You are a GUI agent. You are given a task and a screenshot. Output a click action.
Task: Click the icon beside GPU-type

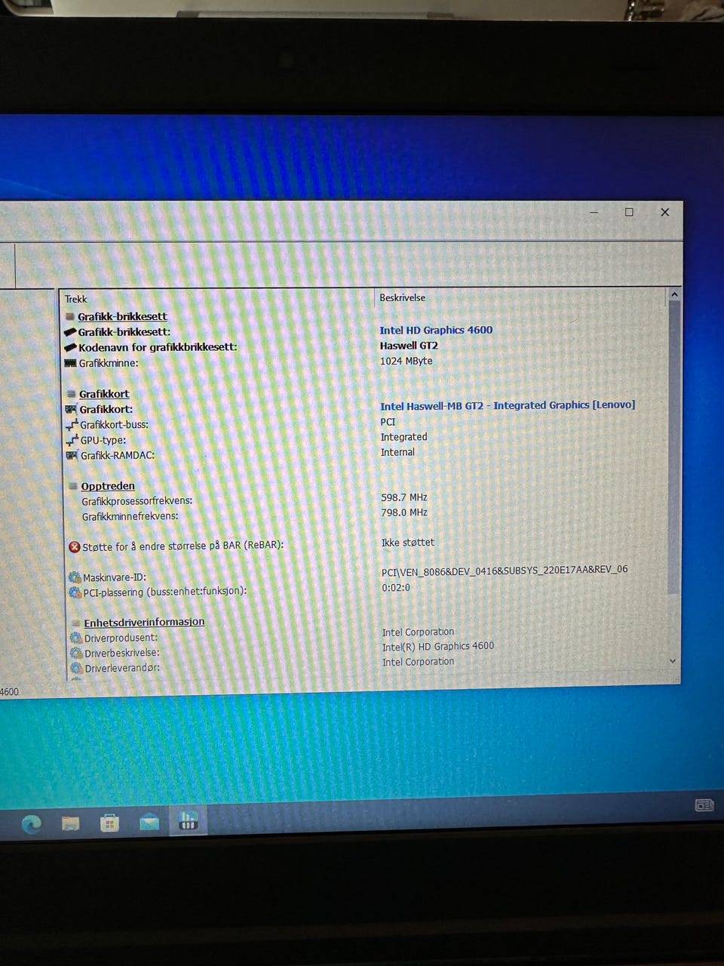point(72,440)
